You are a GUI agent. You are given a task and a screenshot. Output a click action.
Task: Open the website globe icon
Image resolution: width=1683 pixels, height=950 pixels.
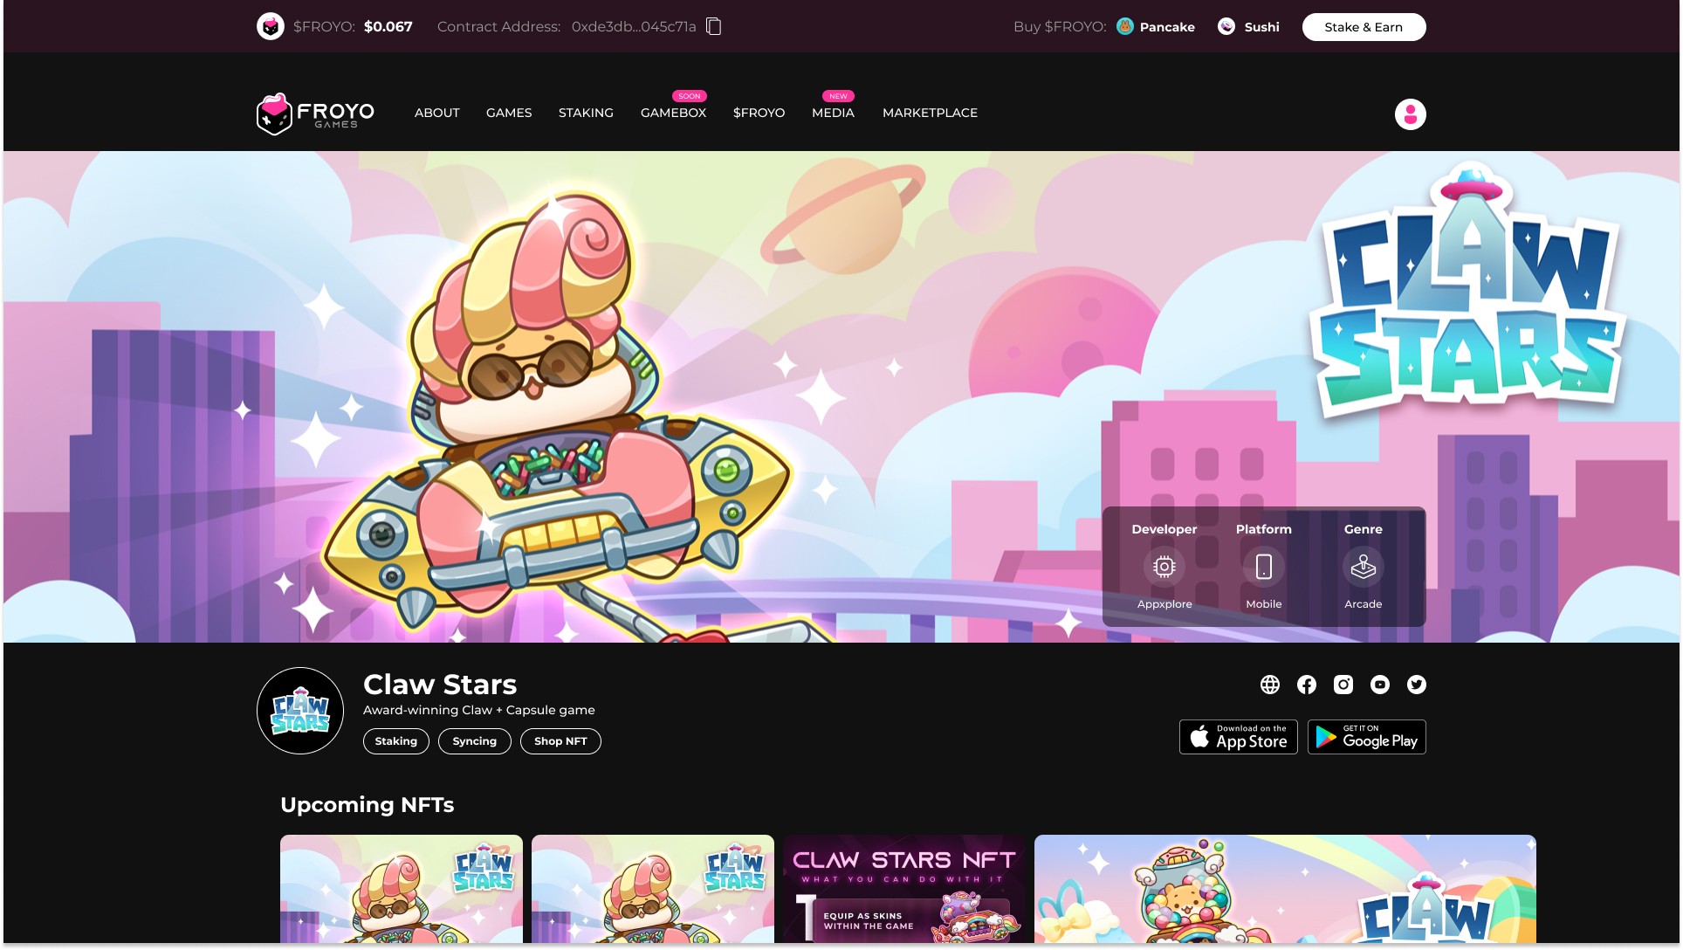point(1270,685)
